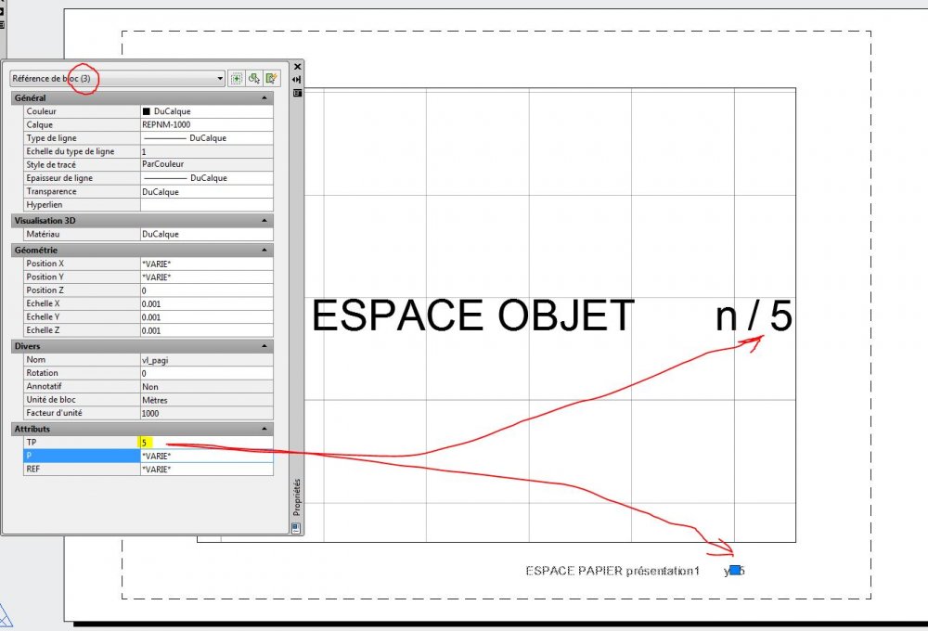
Task: Click the black Couleur DuCalque swatch
Action: tap(147, 111)
